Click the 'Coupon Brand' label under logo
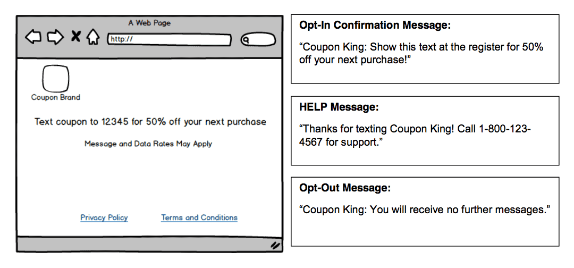 pyautogui.click(x=56, y=97)
